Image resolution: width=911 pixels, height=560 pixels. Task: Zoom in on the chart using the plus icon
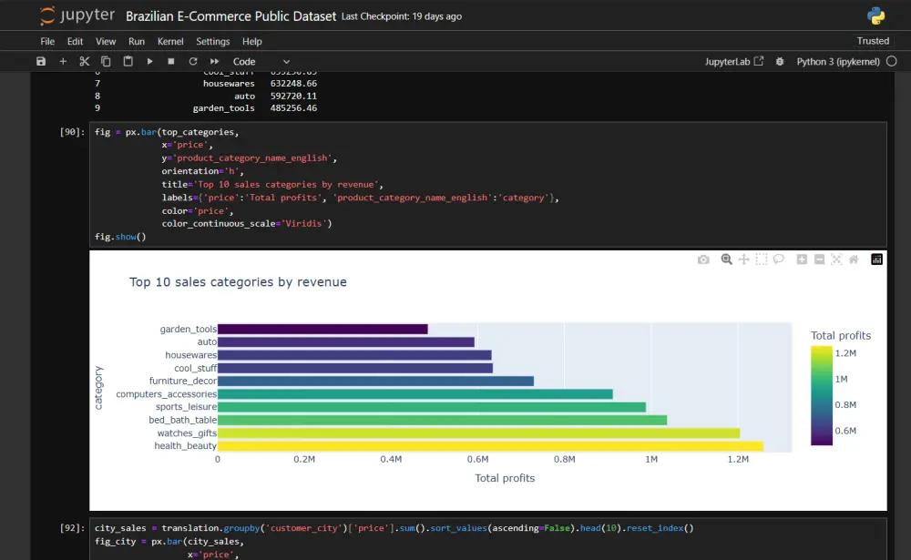(802, 260)
